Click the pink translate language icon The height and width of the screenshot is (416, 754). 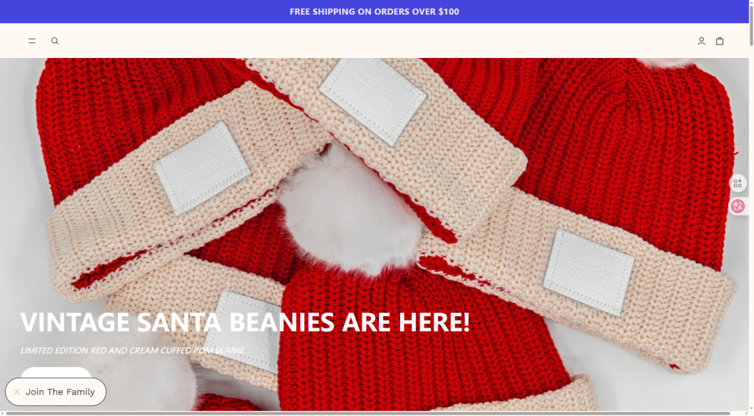tap(737, 207)
